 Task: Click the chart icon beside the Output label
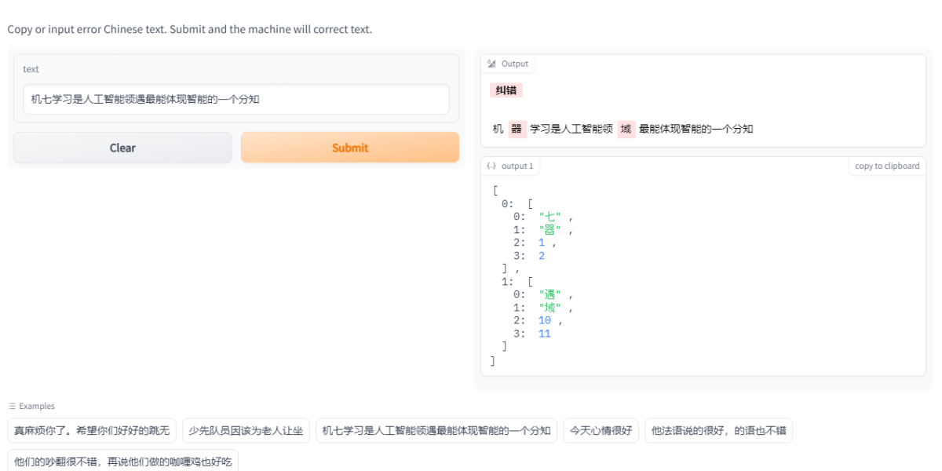click(x=492, y=64)
